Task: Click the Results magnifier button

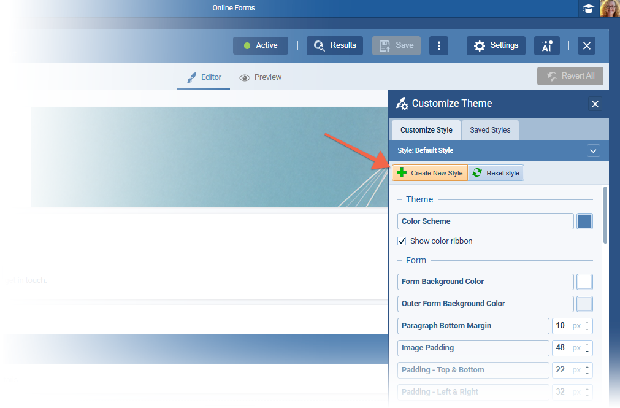Action: pos(335,45)
